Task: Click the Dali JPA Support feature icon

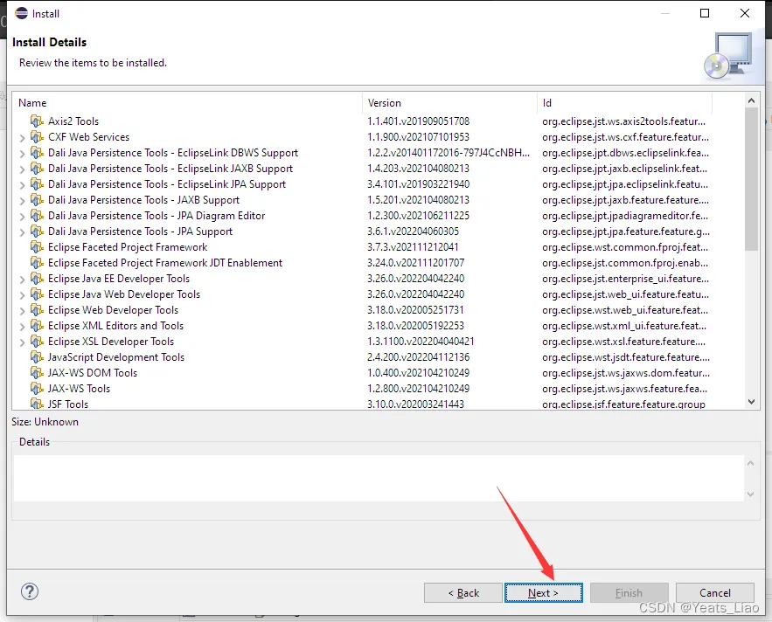Action: (x=37, y=232)
